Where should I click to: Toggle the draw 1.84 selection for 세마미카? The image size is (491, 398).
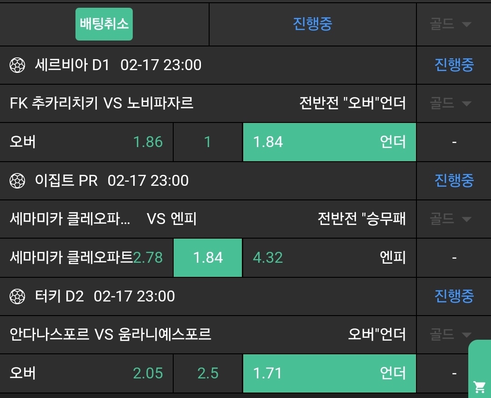click(x=208, y=258)
